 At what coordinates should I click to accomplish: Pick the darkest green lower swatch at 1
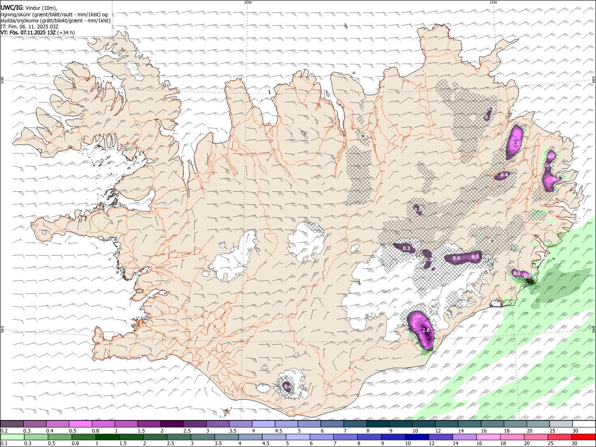108,437
